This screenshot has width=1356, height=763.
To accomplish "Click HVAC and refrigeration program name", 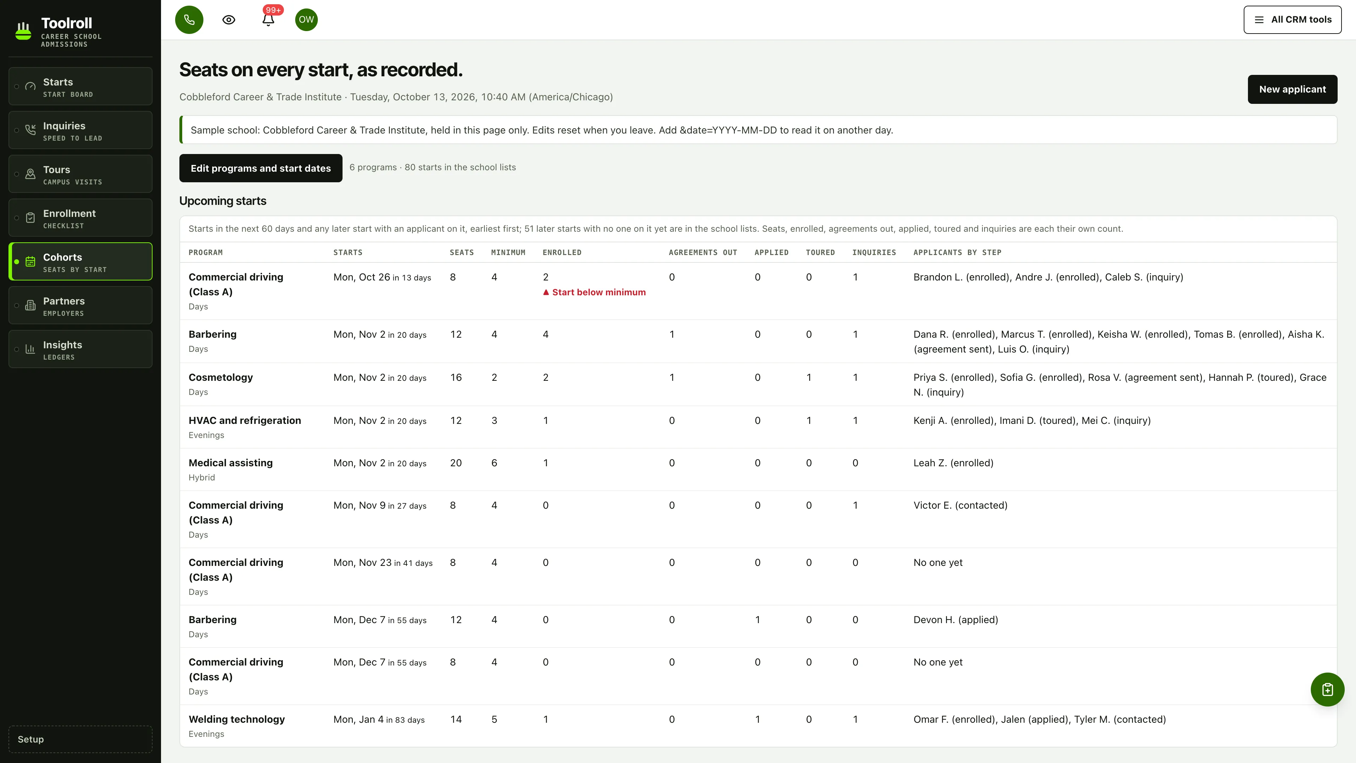I will pyautogui.click(x=245, y=421).
